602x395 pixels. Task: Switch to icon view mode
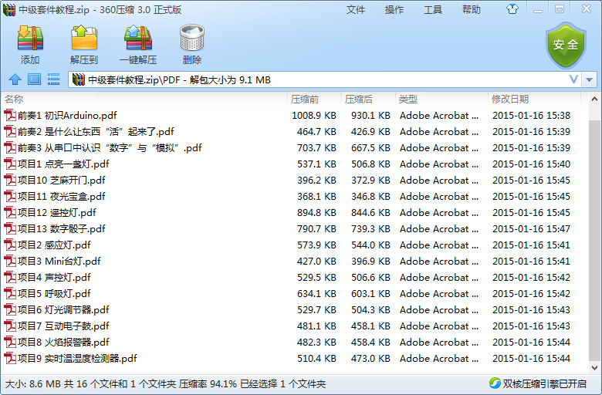pos(34,79)
